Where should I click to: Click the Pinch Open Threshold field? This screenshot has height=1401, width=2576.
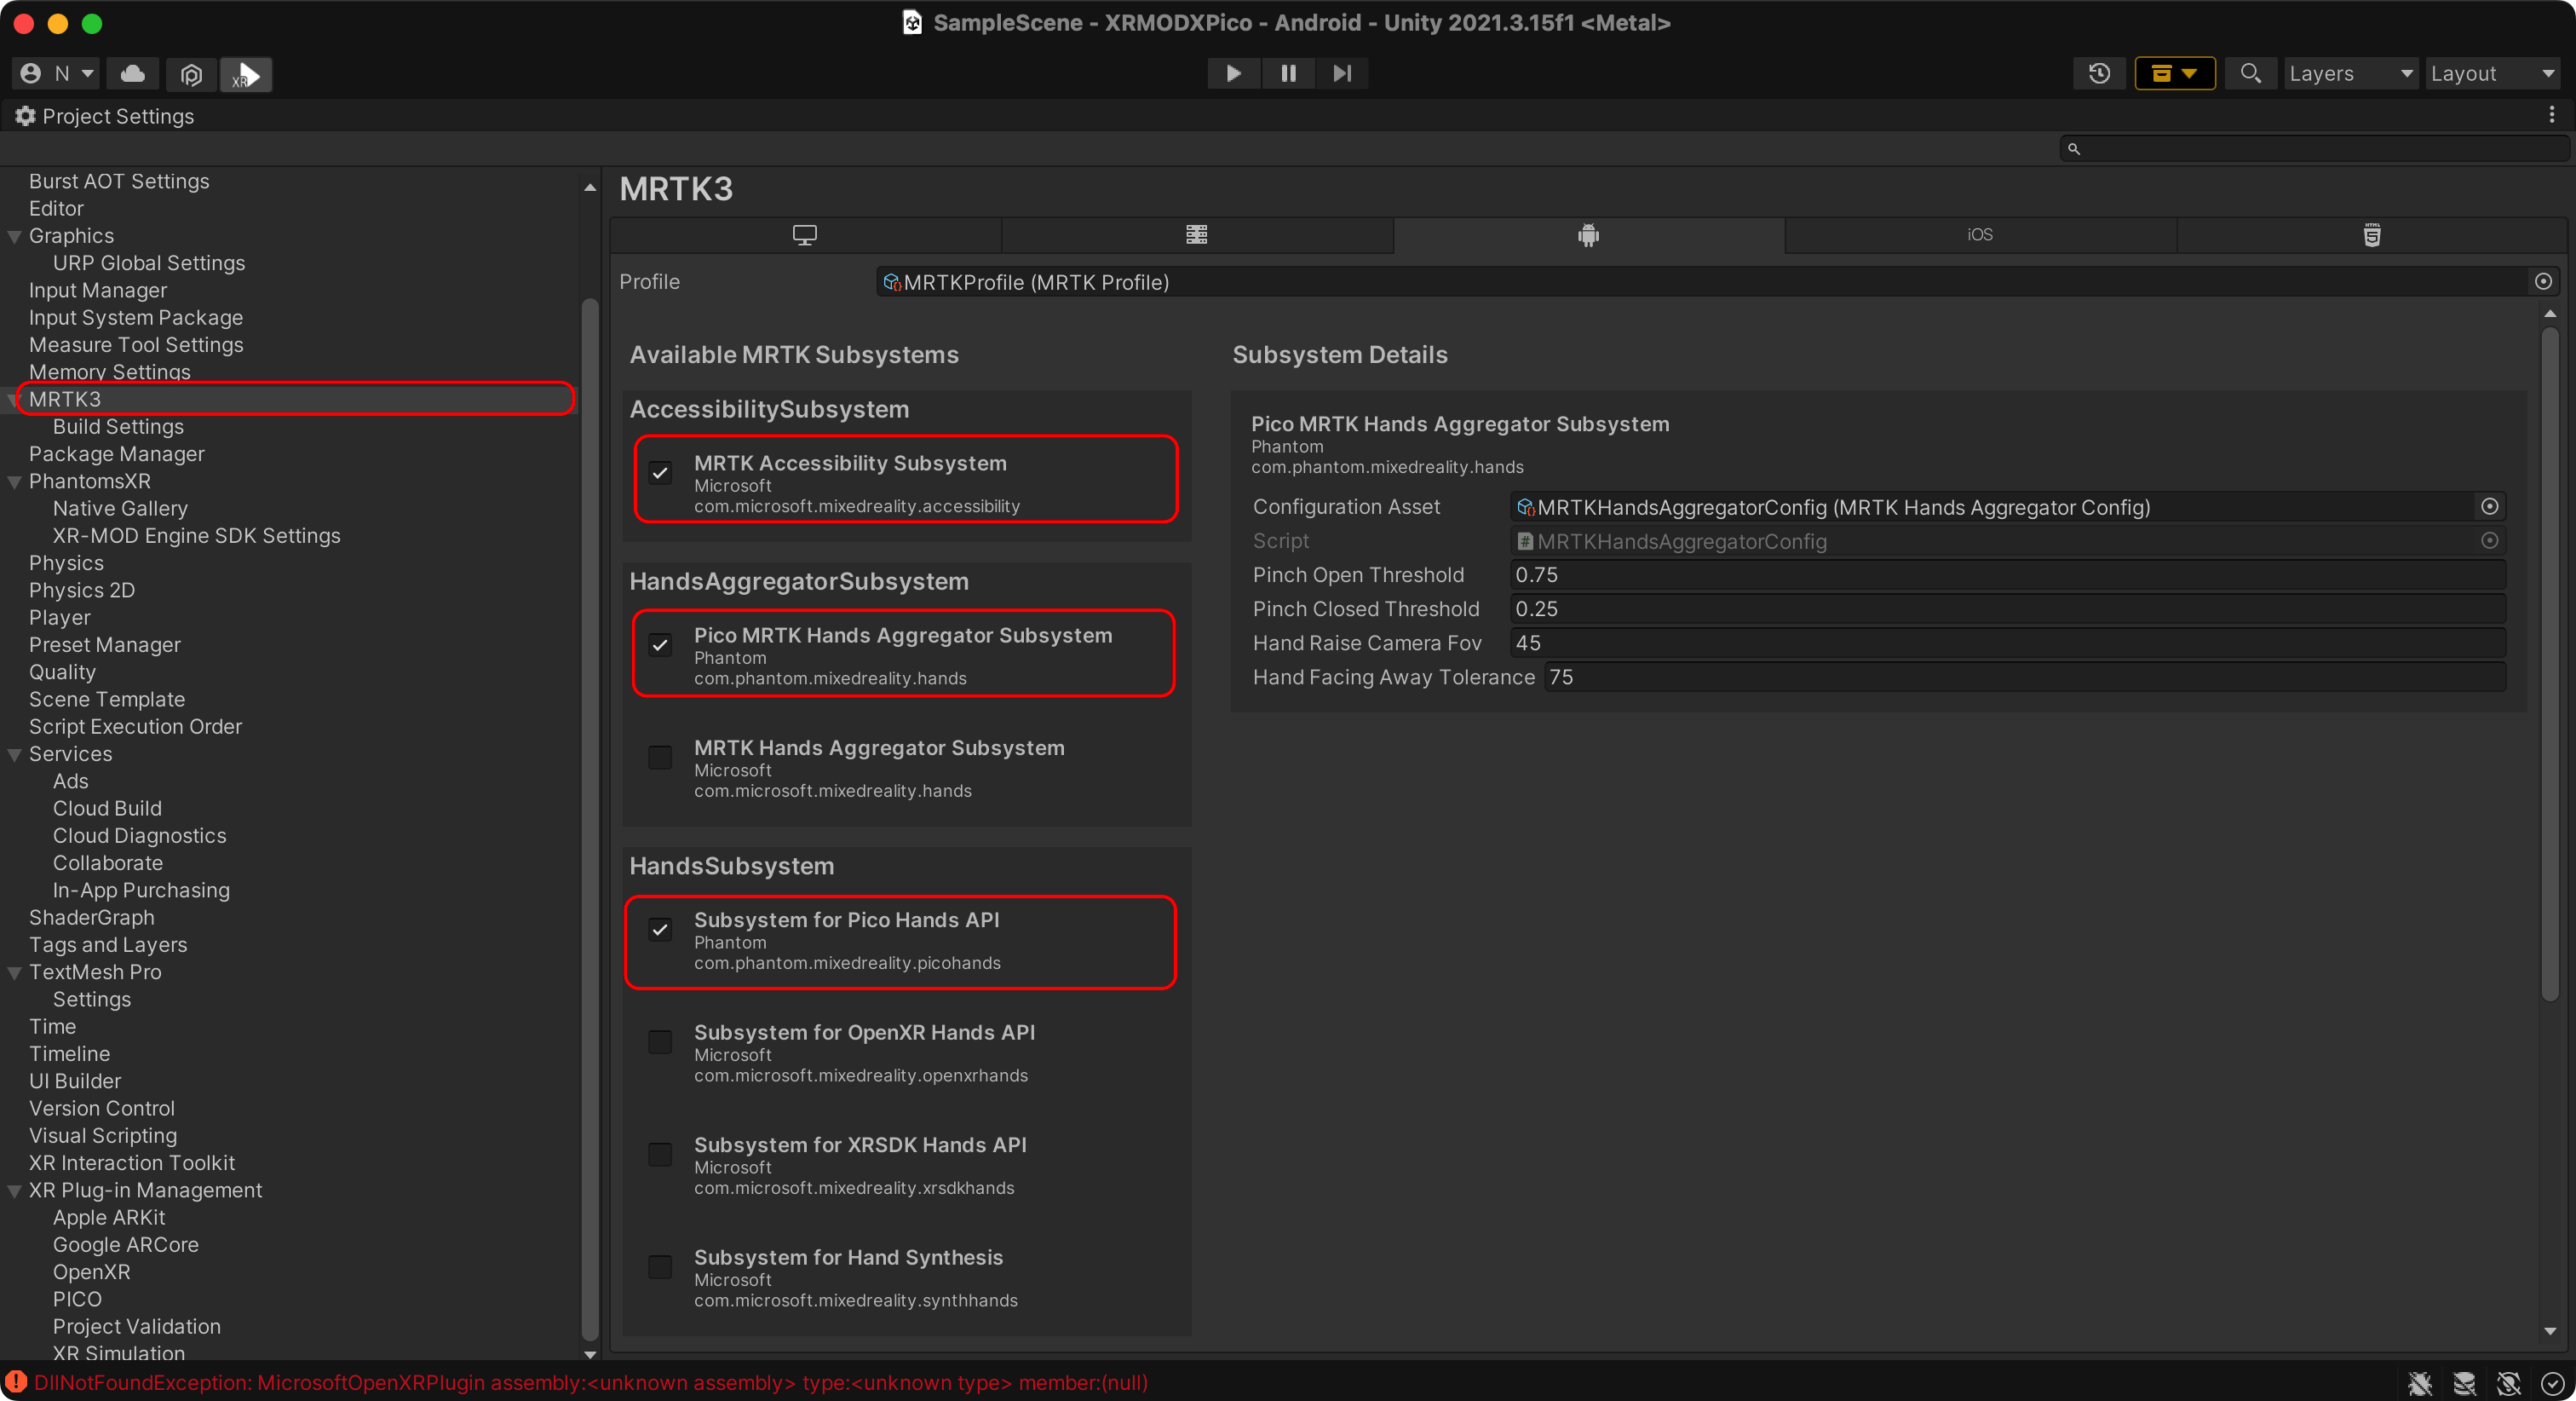tap(2006, 575)
